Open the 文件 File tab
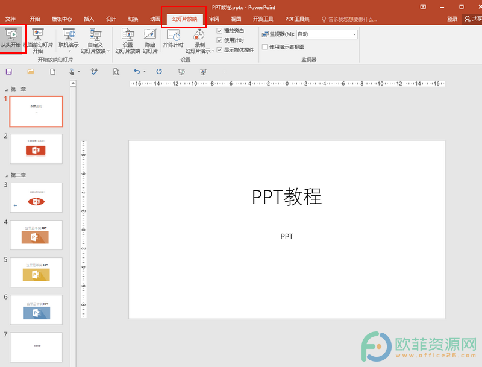Image resolution: width=482 pixels, height=367 pixels. pyautogui.click(x=10, y=19)
